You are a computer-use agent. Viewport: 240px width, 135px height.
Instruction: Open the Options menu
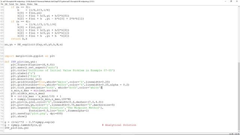coord(22,4)
